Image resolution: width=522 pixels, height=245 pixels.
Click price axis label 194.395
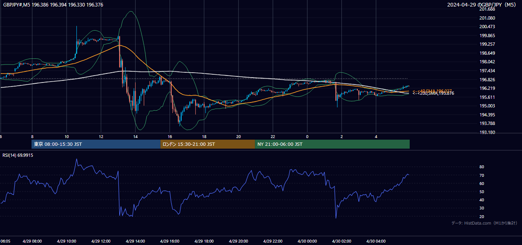coord(487,115)
